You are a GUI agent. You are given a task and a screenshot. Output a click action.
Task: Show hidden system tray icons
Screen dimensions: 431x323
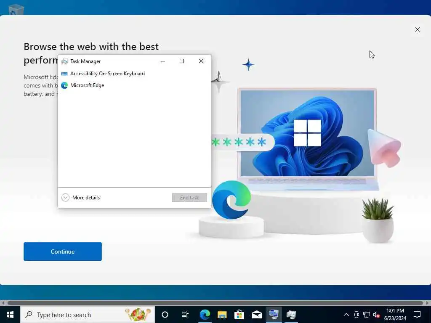pos(346,315)
